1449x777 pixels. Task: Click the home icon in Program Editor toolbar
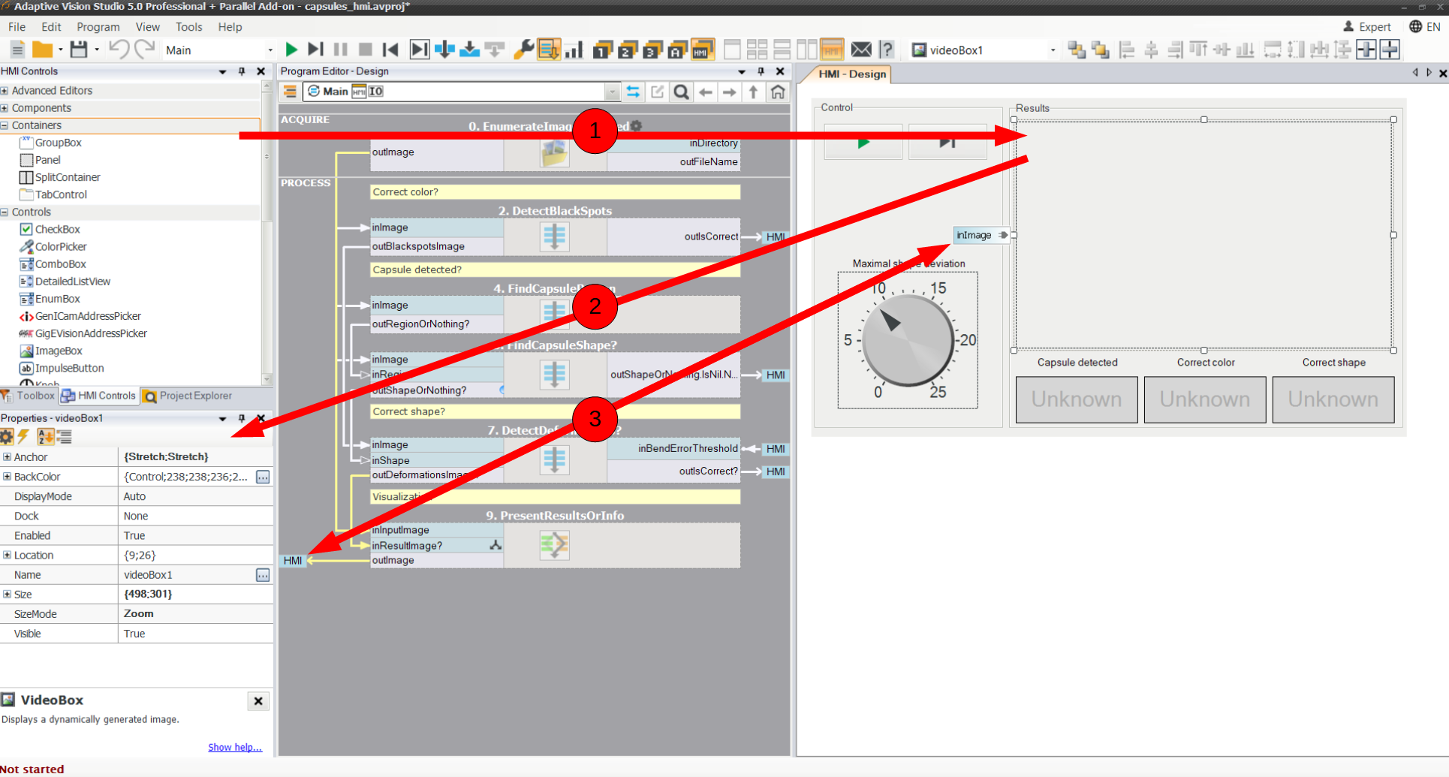778,92
